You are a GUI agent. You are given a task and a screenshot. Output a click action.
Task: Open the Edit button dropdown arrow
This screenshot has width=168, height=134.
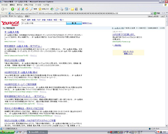pyautogui.click(x=69, y=9)
